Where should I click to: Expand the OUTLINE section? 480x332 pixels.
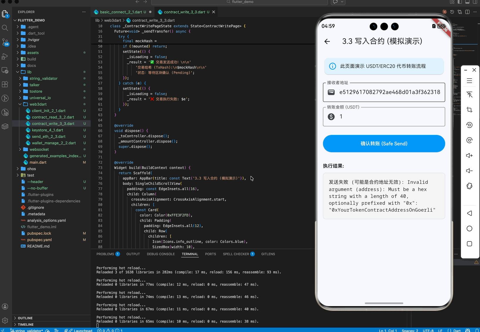click(x=25, y=318)
